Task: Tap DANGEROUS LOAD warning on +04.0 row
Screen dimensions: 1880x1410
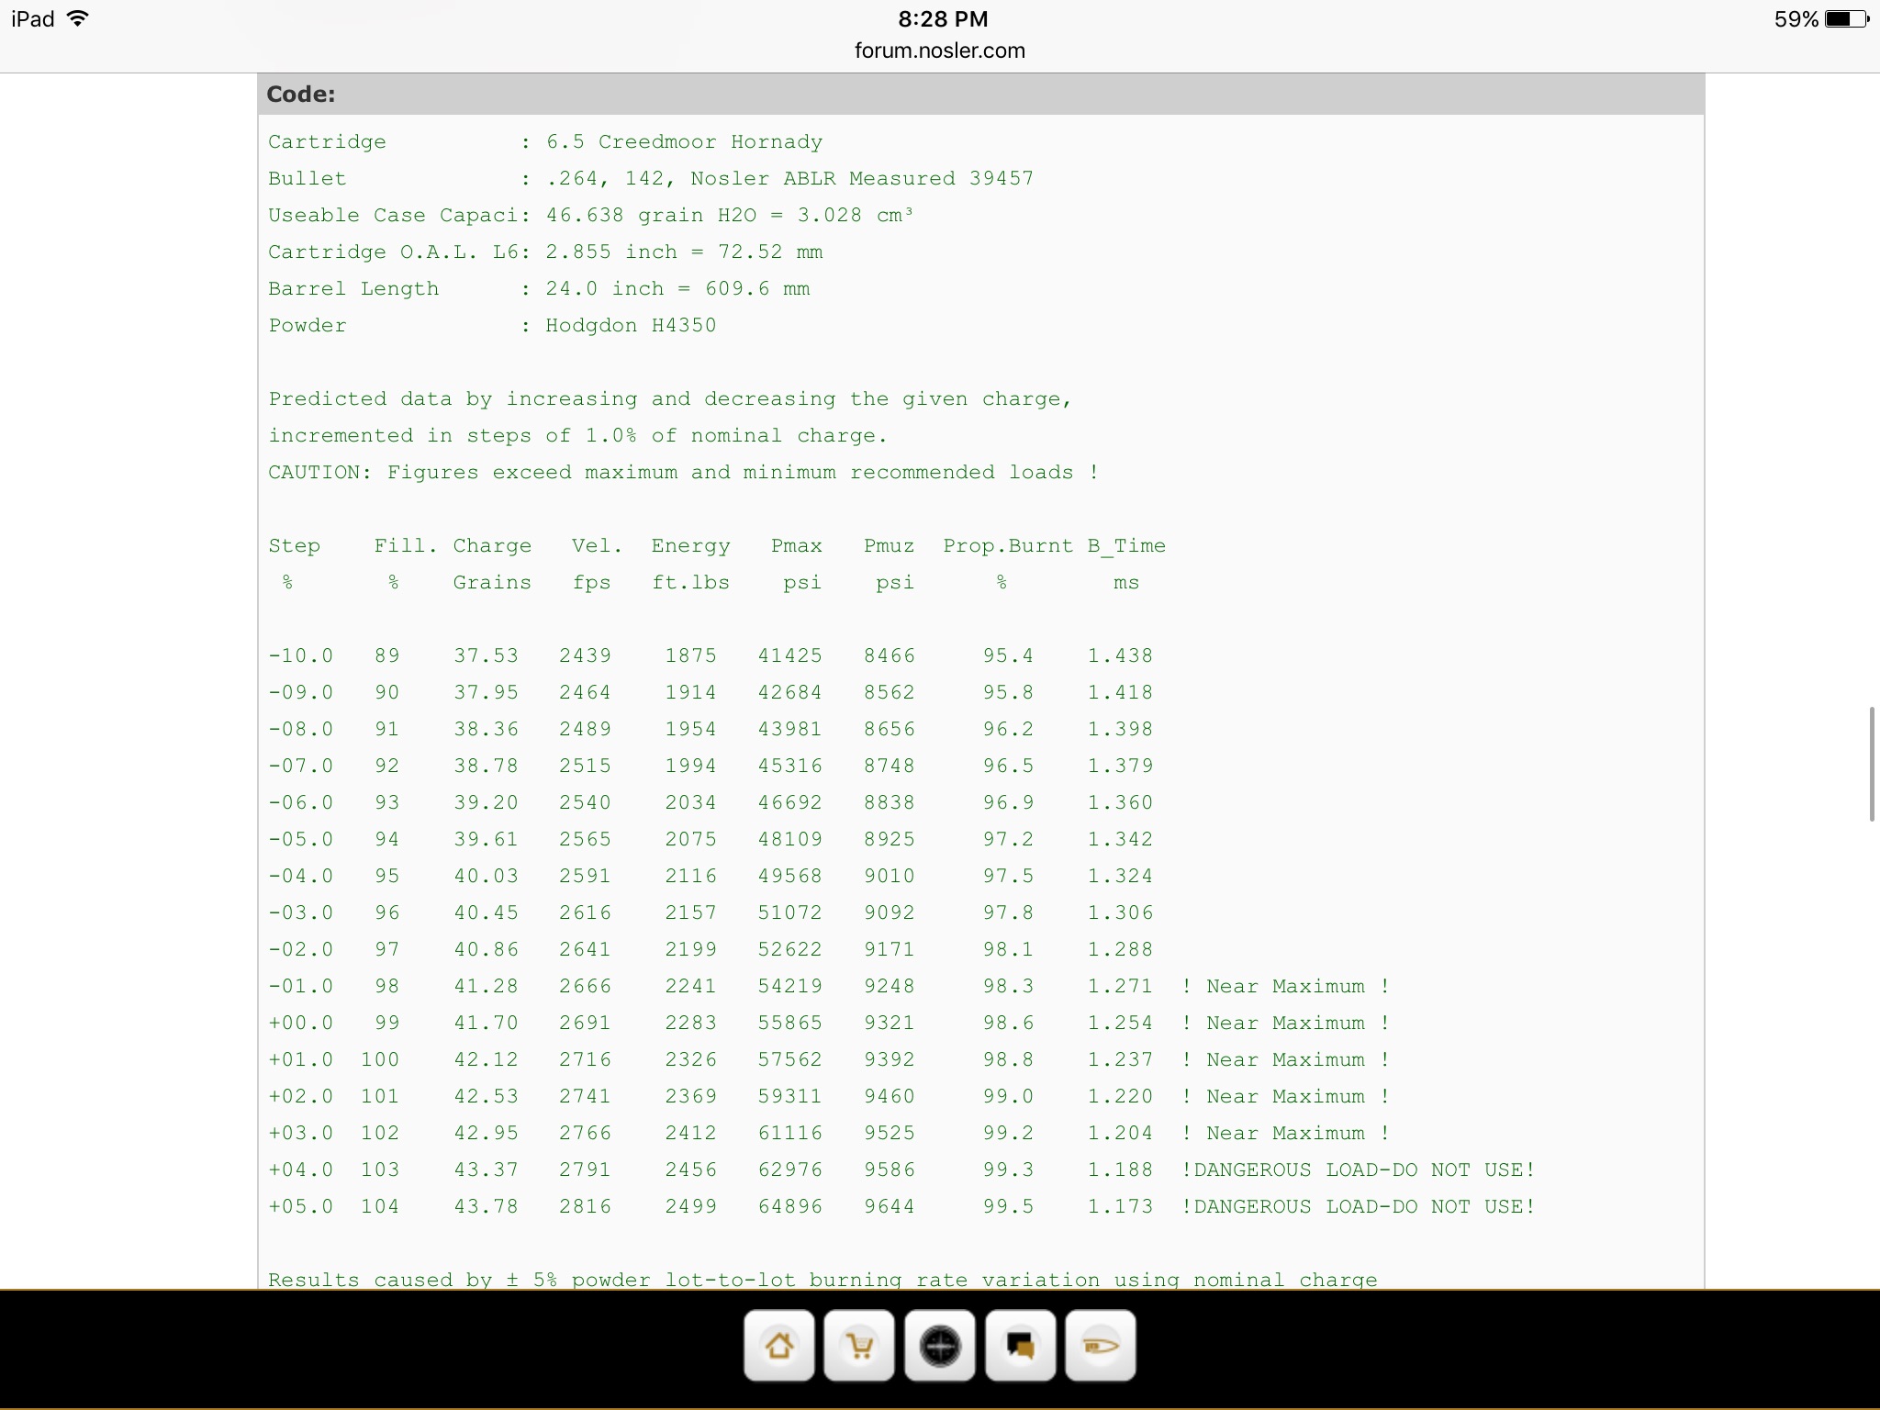Action: (1358, 1170)
